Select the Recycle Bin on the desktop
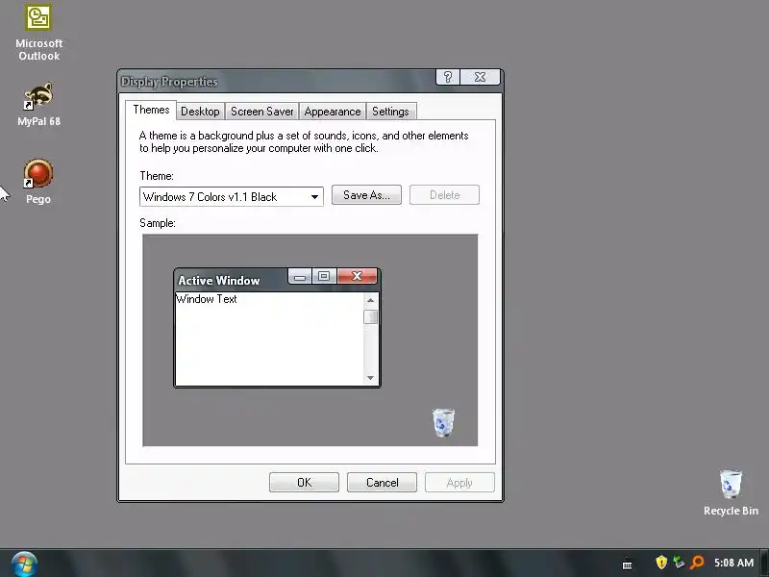 (731, 493)
